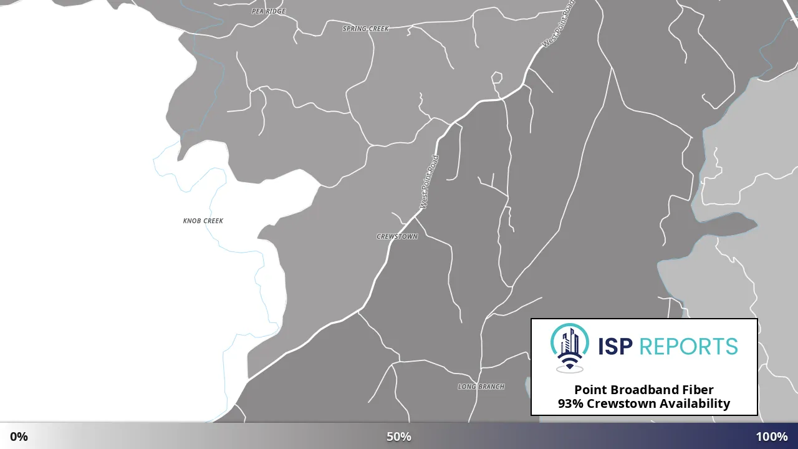The width and height of the screenshot is (798, 449).
Task: Click the ISP REPORTS brand name text
Action: [668, 346]
